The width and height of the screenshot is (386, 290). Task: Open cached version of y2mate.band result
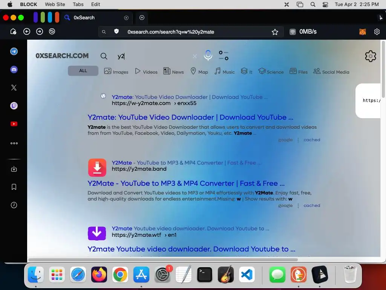312,205
